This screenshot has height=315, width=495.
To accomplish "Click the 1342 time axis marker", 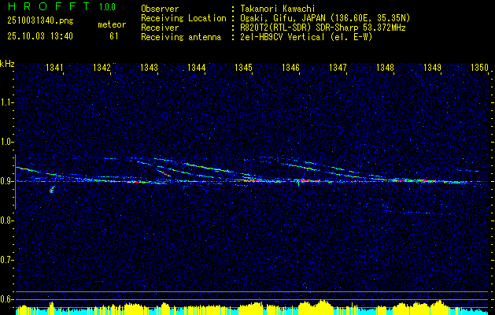I will click(102, 67).
